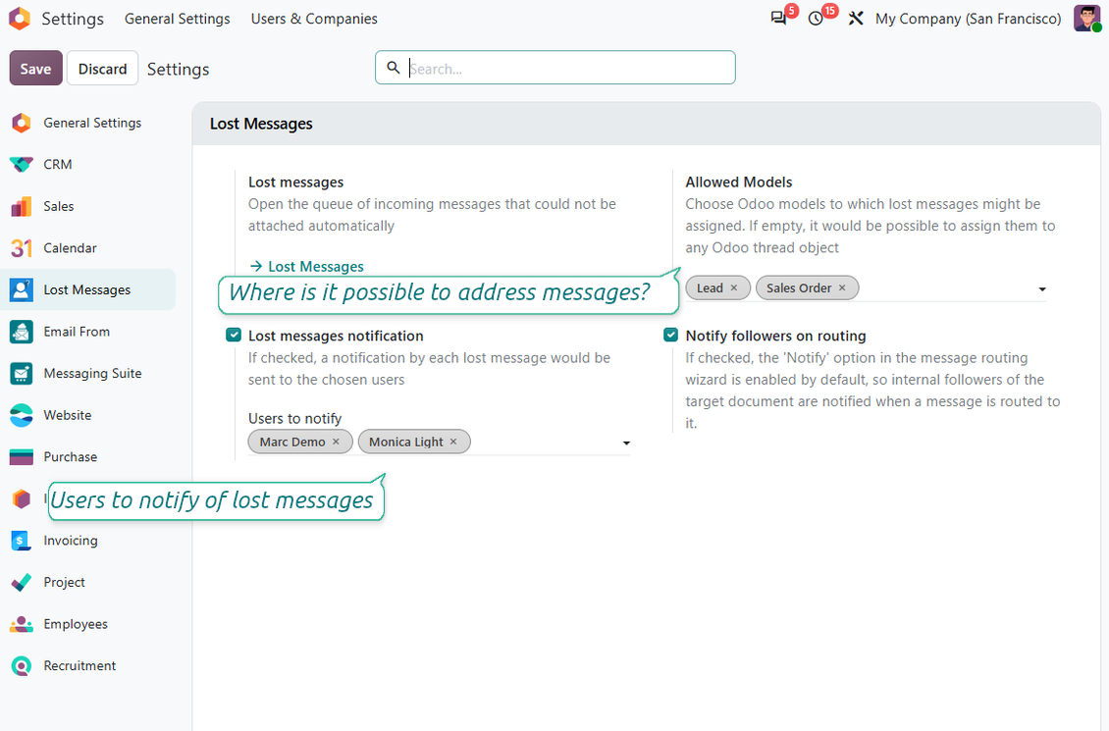Click the search magnifier icon
Image resolution: width=1109 pixels, height=731 pixels.
click(394, 68)
